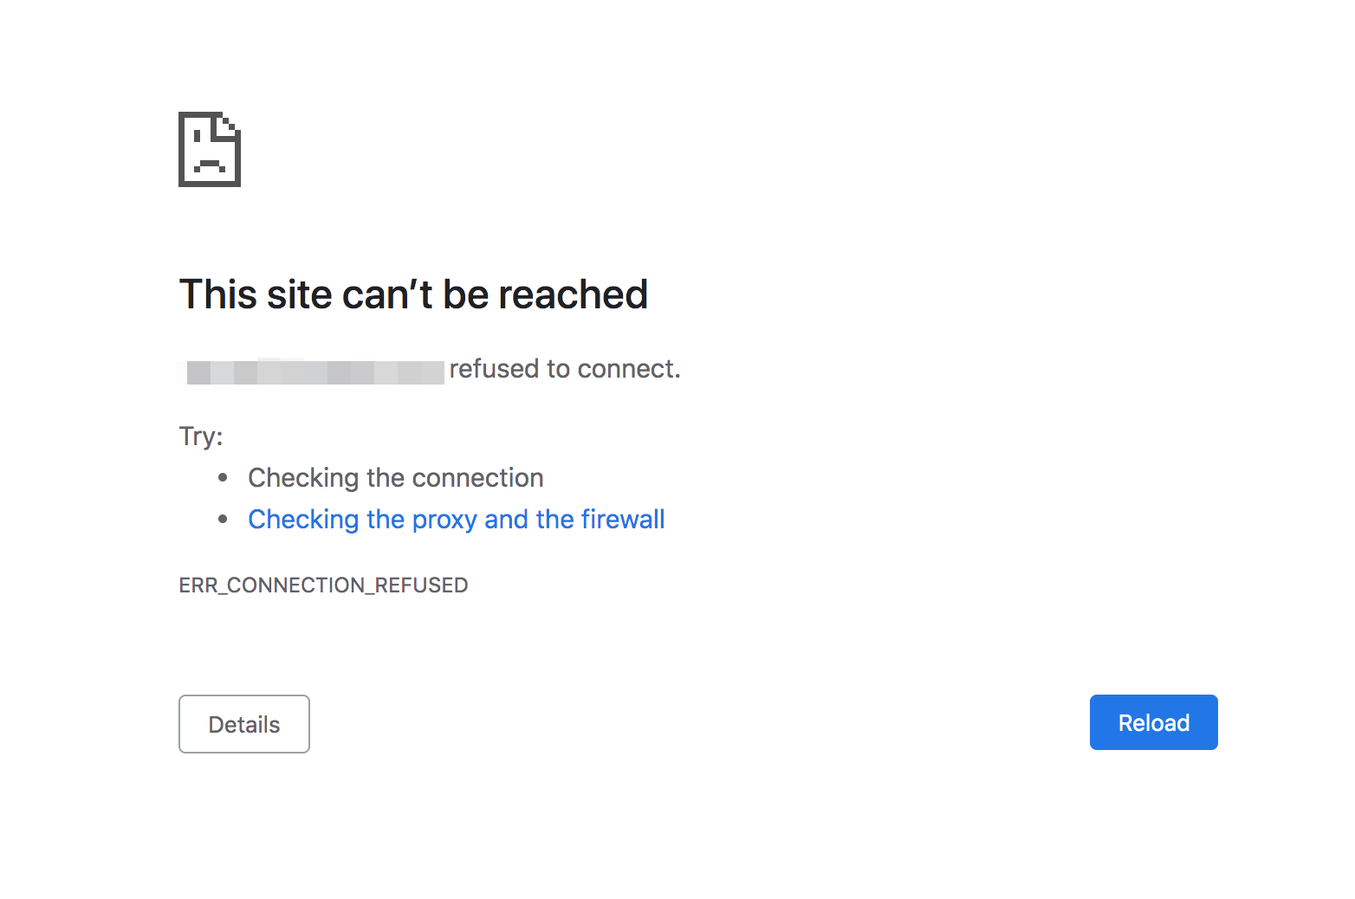
Task: Click the folded corner of the page icon
Action: [x=227, y=126]
